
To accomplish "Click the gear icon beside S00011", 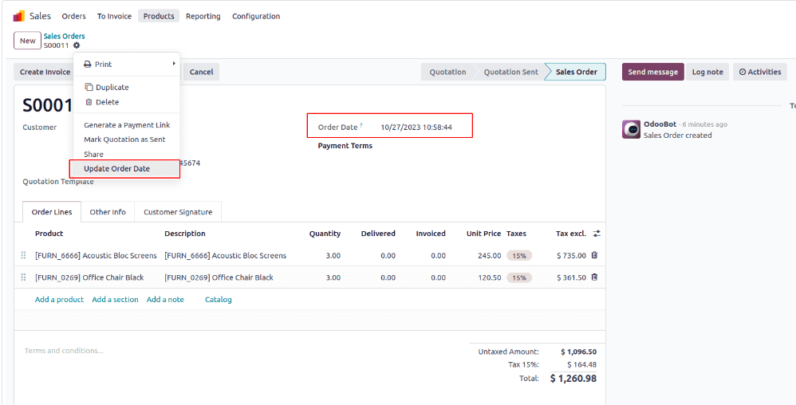I will pos(77,45).
